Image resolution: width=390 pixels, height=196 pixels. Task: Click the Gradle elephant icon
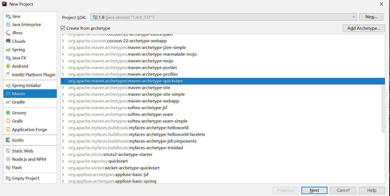pyautogui.click(x=8, y=102)
